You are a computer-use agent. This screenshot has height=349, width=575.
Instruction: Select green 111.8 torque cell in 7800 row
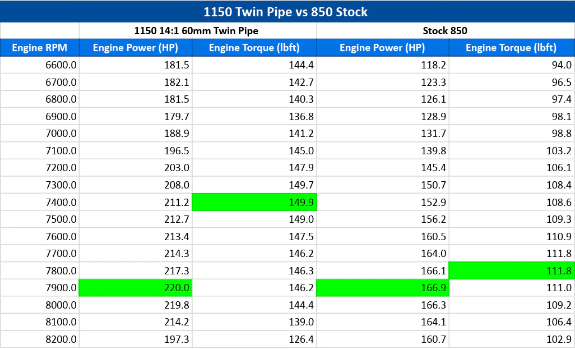pyautogui.click(x=511, y=271)
